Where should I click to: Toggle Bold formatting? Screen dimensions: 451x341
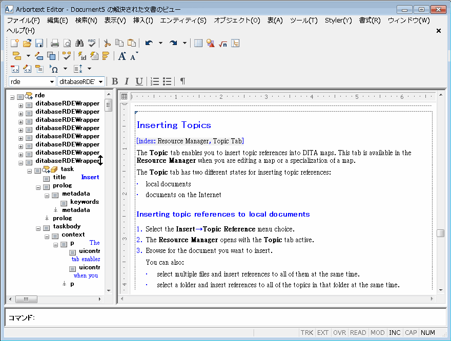tap(115, 81)
